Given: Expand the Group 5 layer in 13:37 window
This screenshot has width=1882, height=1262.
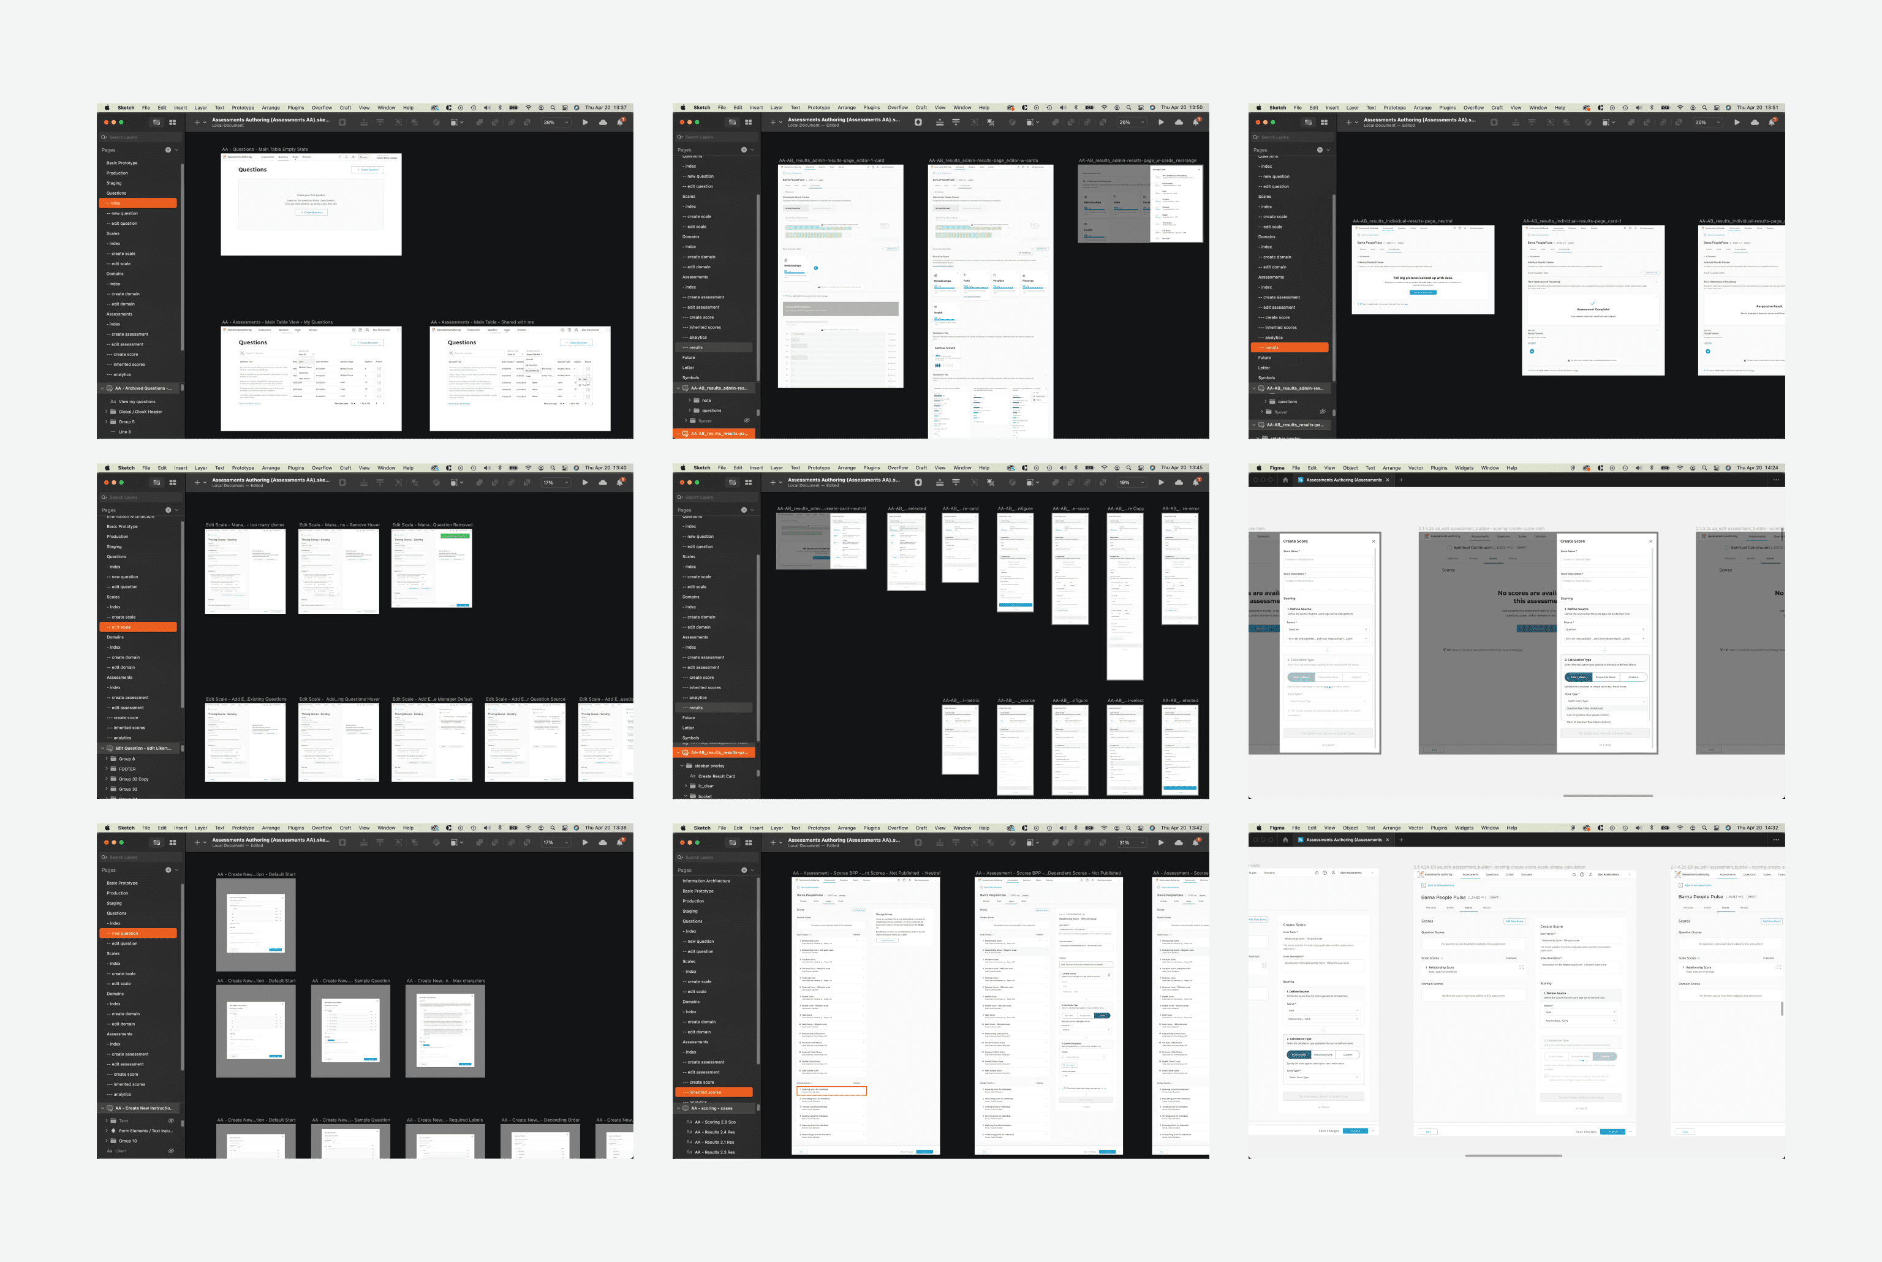Looking at the screenshot, I should (106, 421).
